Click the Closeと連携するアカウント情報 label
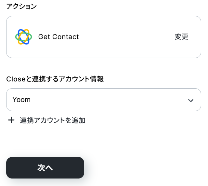This screenshot has width=208, height=186. 55,79
